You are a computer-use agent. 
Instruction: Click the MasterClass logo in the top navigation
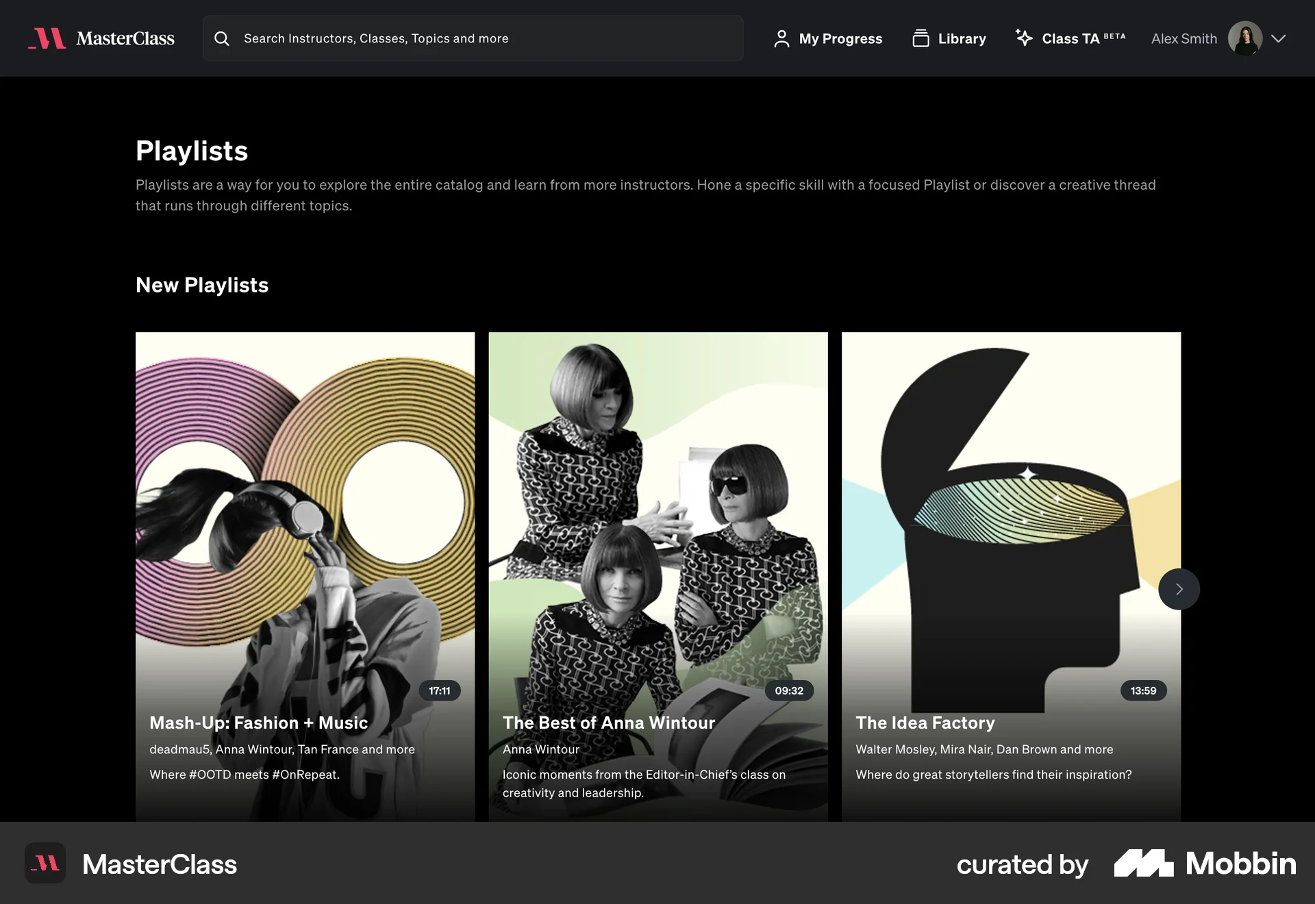(x=101, y=38)
